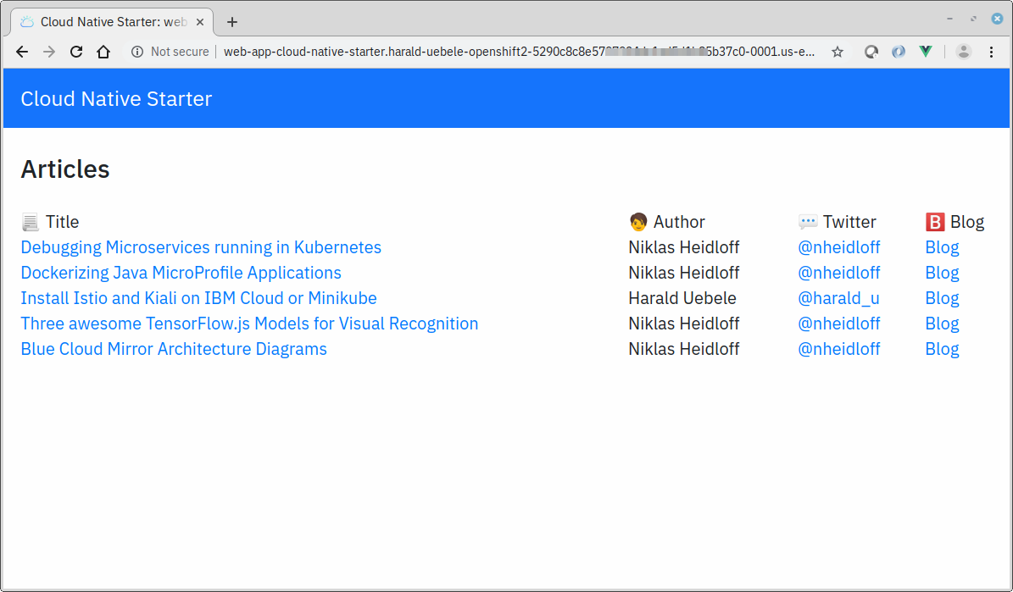Open the Chrome profile avatar

963,52
